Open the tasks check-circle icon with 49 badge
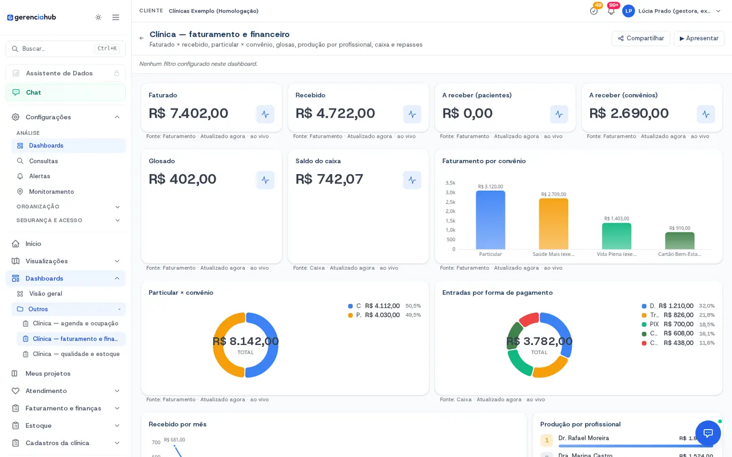 [x=594, y=11]
